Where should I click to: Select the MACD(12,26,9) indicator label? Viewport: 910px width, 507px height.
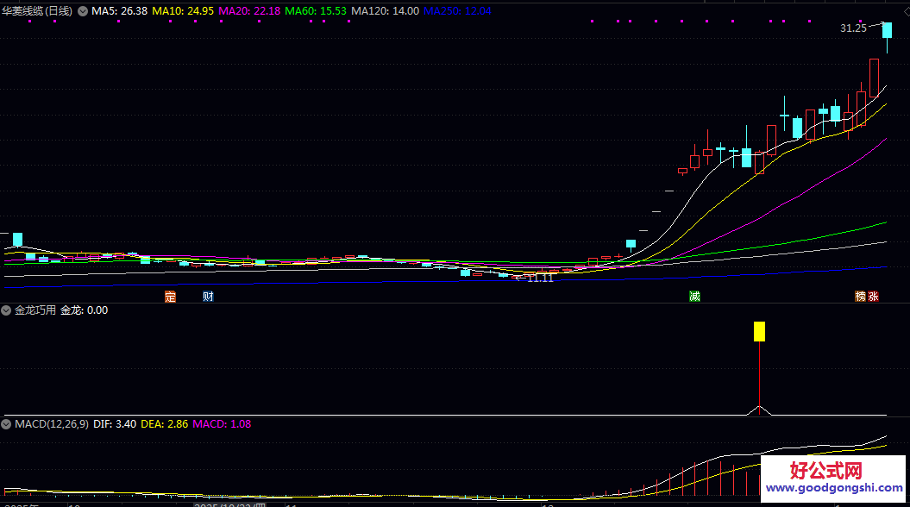click(52, 424)
